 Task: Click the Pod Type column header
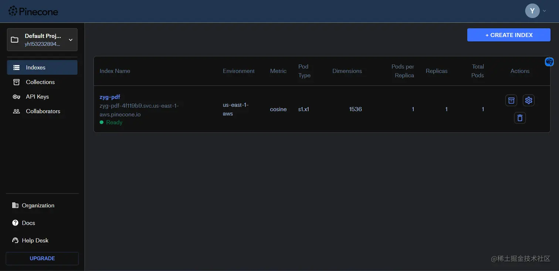point(304,71)
